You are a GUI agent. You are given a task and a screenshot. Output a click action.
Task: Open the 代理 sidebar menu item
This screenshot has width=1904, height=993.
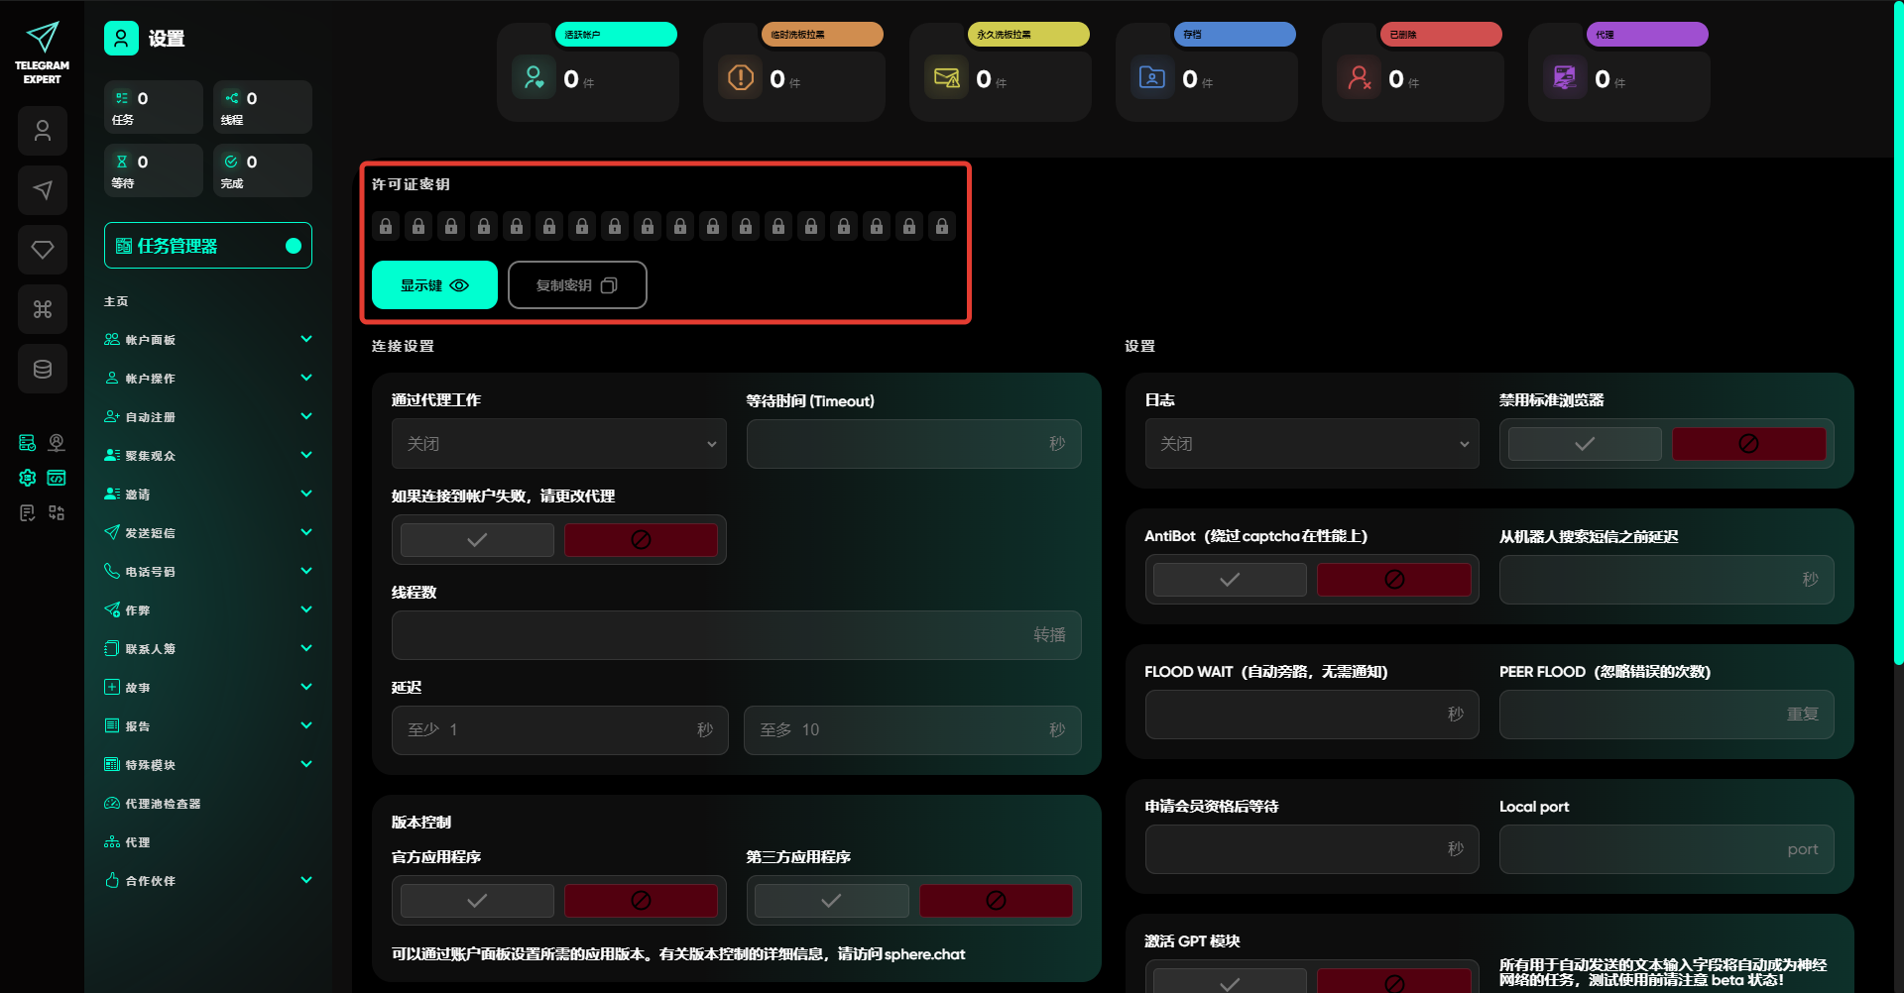click(x=138, y=842)
